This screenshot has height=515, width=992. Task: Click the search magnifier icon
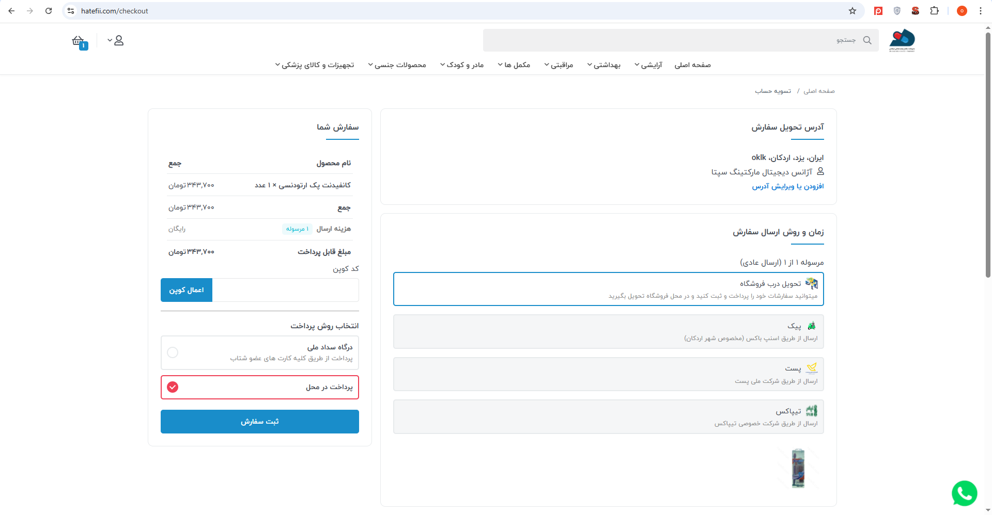[867, 40]
